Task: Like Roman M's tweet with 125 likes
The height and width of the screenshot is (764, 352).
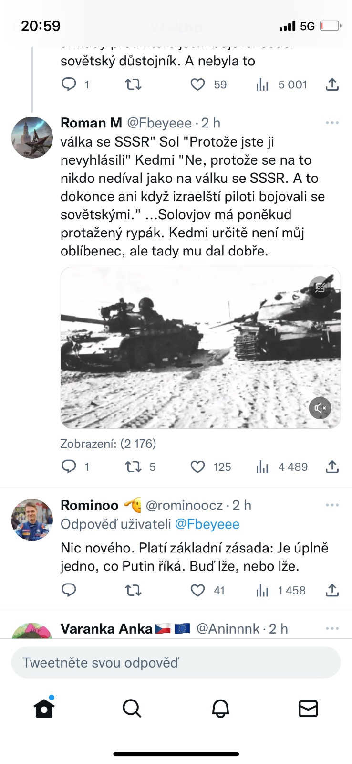Action: click(x=198, y=467)
